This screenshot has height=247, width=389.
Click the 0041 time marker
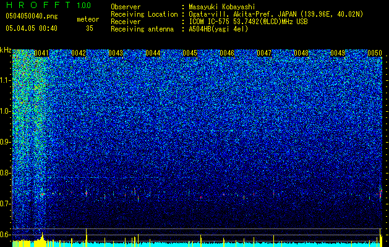tap(41, 53)
